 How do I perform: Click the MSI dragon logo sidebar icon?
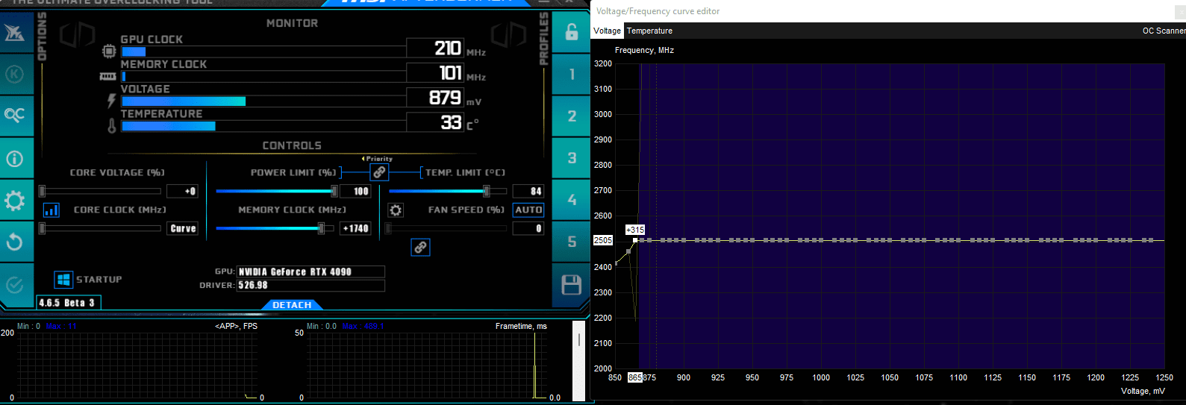click(16, 32)
